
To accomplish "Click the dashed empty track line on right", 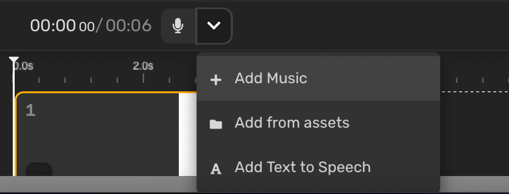I will tap(474, 92).
